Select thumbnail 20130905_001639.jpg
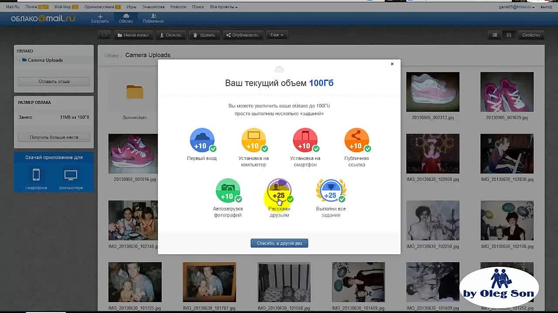Image resolution: width=558 pixels, height=313 pixels. [507, 92]
